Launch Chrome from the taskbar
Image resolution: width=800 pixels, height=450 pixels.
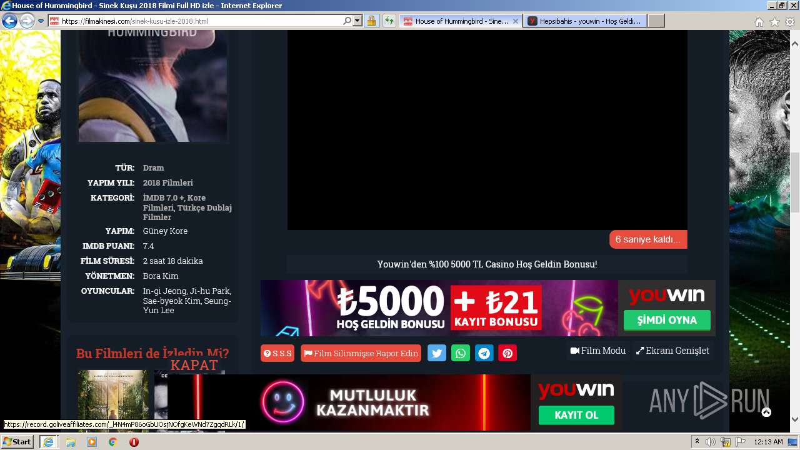tap(112, 442)
